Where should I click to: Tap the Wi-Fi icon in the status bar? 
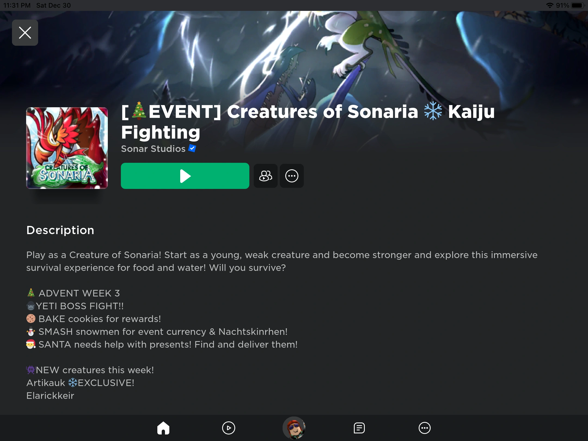(550, 5)
